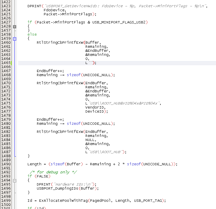216x209 pixels.
Task: Click &EndBuffer argument at line 1462
Action: pyautogui.click(x=97, y=51)
